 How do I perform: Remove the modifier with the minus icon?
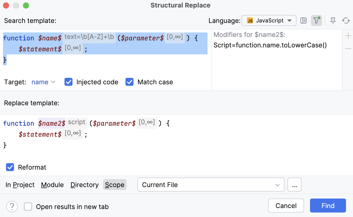(x=348, y=49)
